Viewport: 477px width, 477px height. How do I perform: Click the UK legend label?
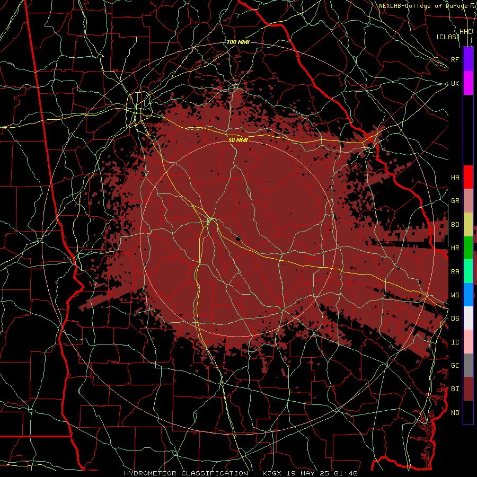click(455, 83)
